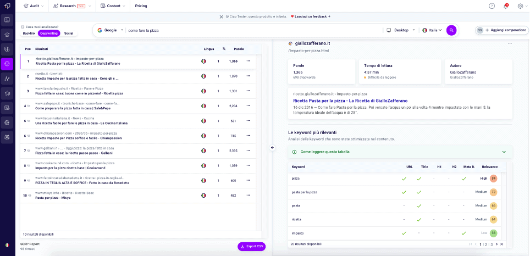Toggle eye icon beside position 7

tap(29, 151)
